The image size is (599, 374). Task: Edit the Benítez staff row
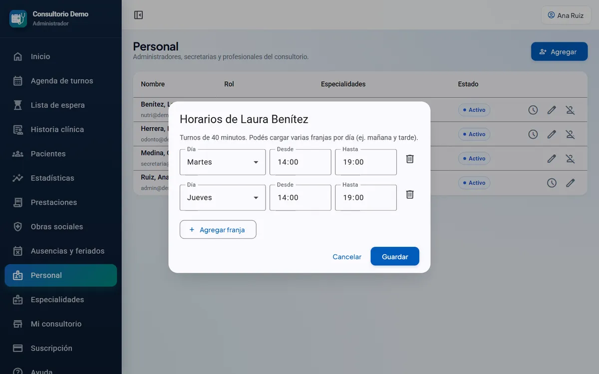pyautogui.click(x=552, y=110)
